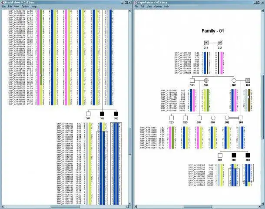This screenshot has height=209, width=265.
Task: Open the File menu in left window
Action: (4, 7)
